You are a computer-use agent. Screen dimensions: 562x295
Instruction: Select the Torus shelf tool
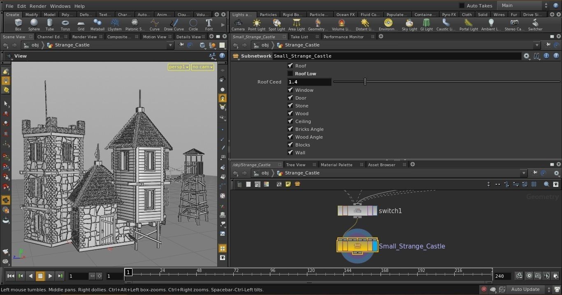[65, 24]
